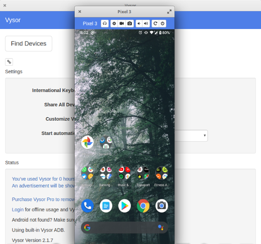Expand the Pixel 3 window to fullscreen
The height and width of the screenshot is (244, 261).
[169, 12]
